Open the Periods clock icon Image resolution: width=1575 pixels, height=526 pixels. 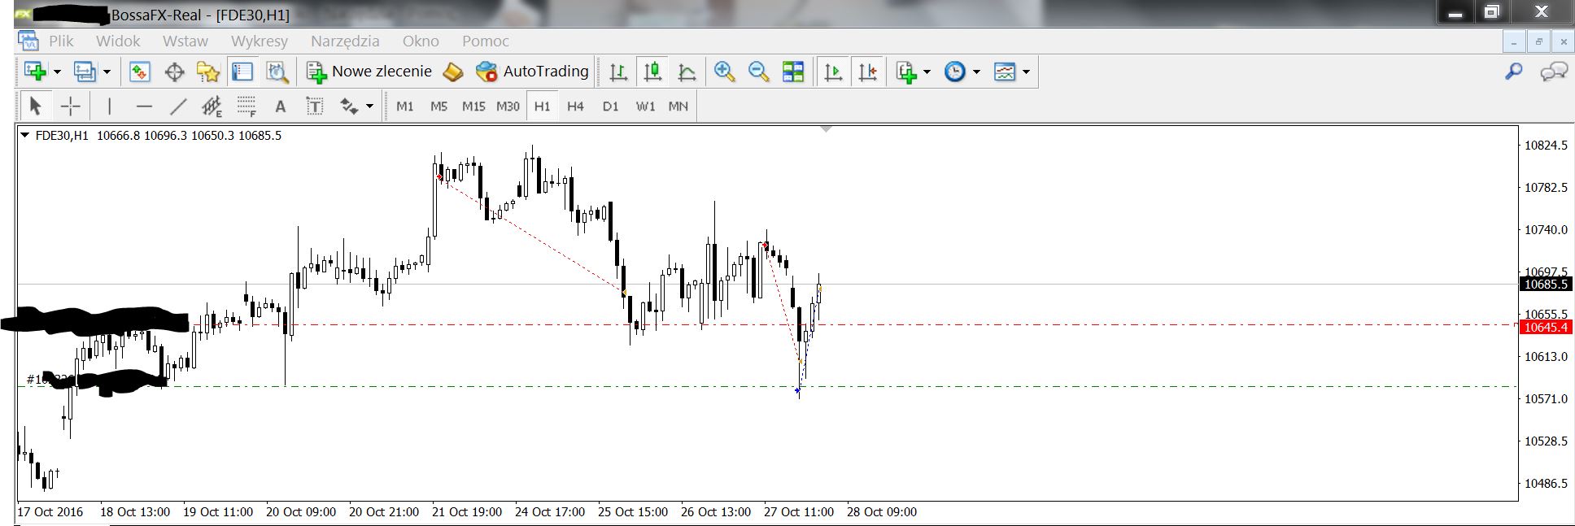(x=955, y=72)
